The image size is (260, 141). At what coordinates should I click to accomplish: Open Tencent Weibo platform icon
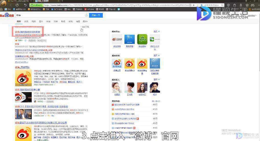click(x=130, y=39)
